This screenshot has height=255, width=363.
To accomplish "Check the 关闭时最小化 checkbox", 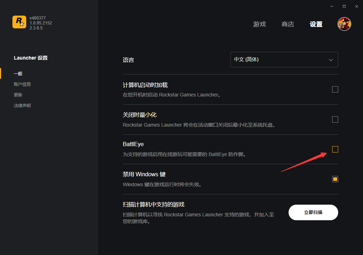I will [335, 120].
